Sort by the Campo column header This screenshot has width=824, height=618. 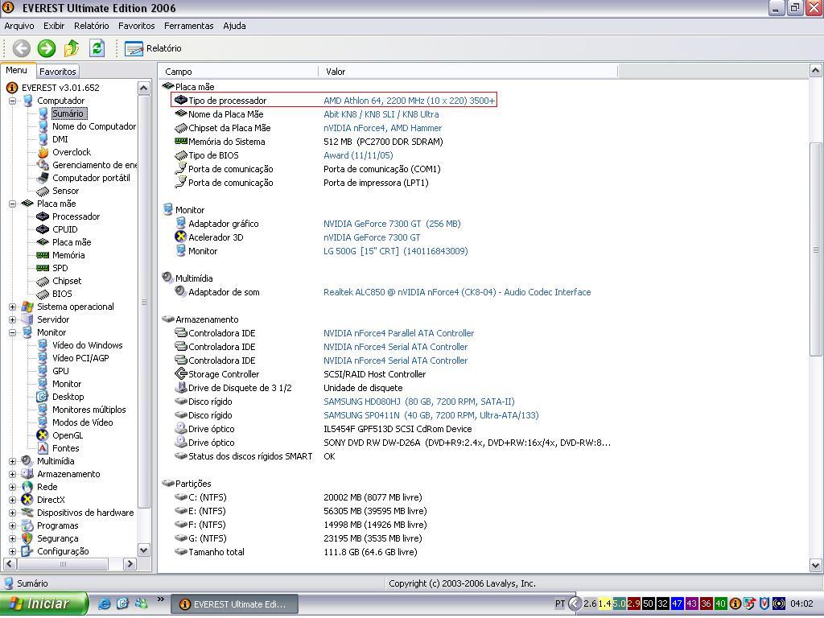[238, 72]
